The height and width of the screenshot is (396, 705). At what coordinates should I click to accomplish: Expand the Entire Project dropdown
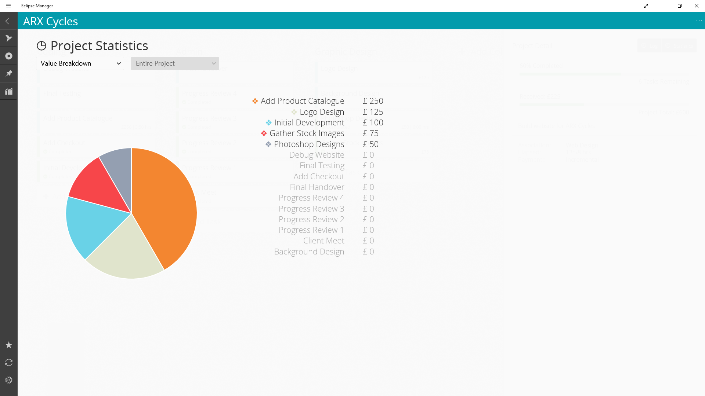pos(175,63)
